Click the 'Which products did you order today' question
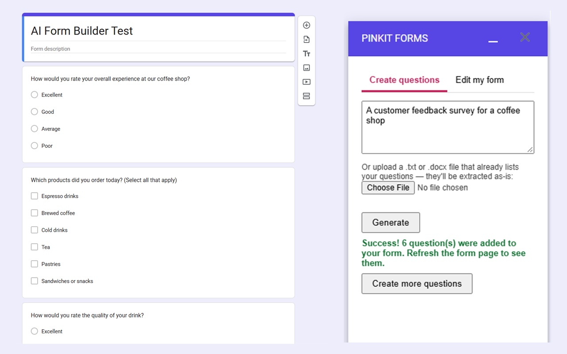The image size is (567, 354). 104,180
